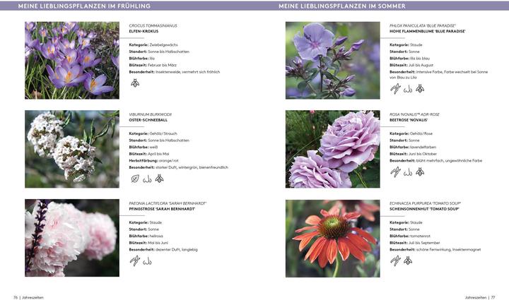Viewport: 509px width, 300px height.
Task: Click the nose scent icon under Pfingstrose 'Sarah Bernhardt'
Action: tap(147, 261)
